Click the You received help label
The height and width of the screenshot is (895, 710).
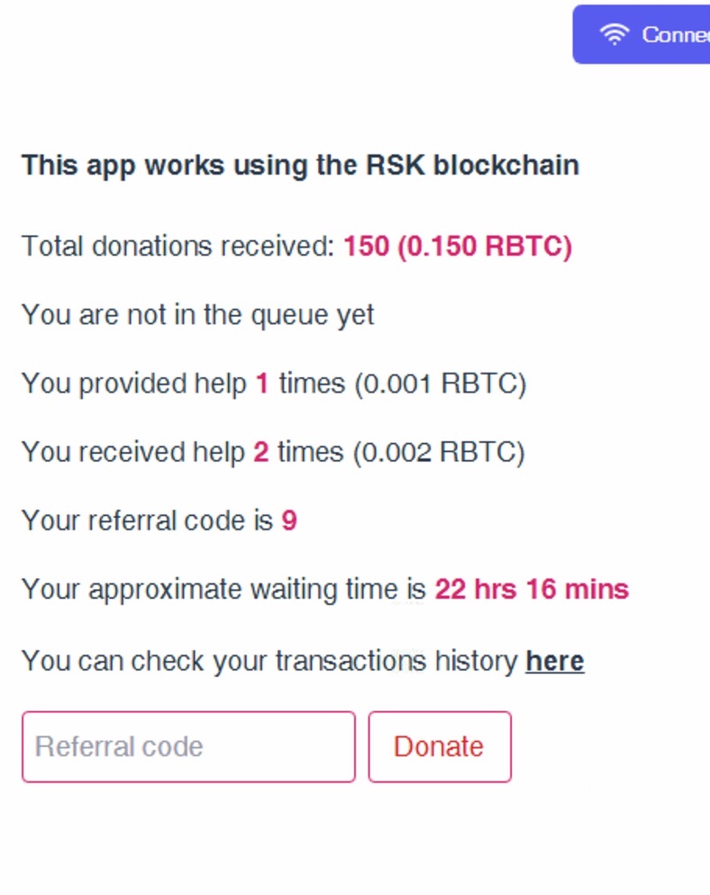[133, 452]
